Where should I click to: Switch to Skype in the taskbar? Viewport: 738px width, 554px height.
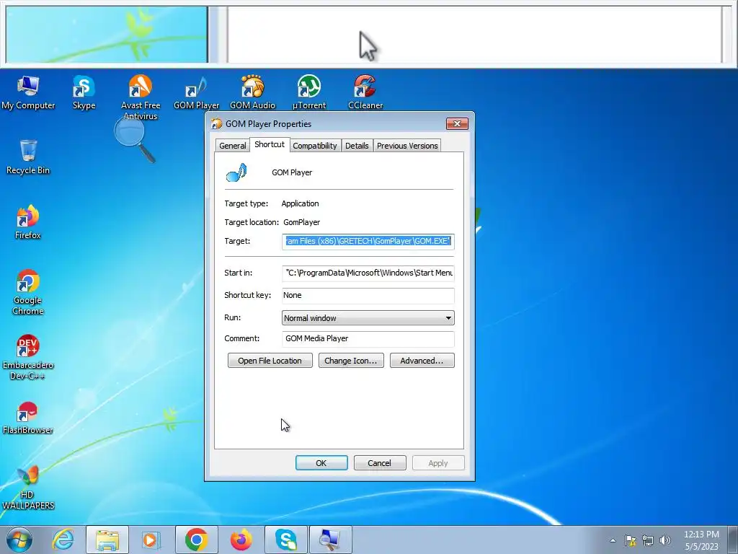click(285, 540)
